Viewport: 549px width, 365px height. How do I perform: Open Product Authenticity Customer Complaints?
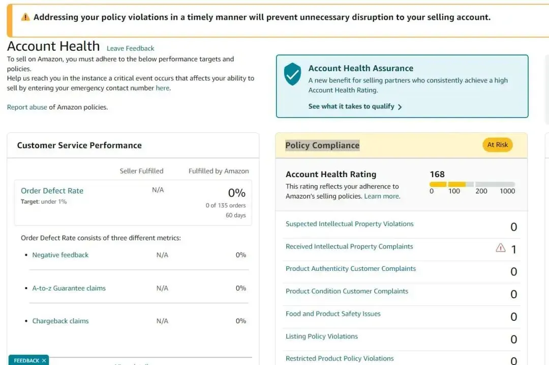(x=350, y=269)
